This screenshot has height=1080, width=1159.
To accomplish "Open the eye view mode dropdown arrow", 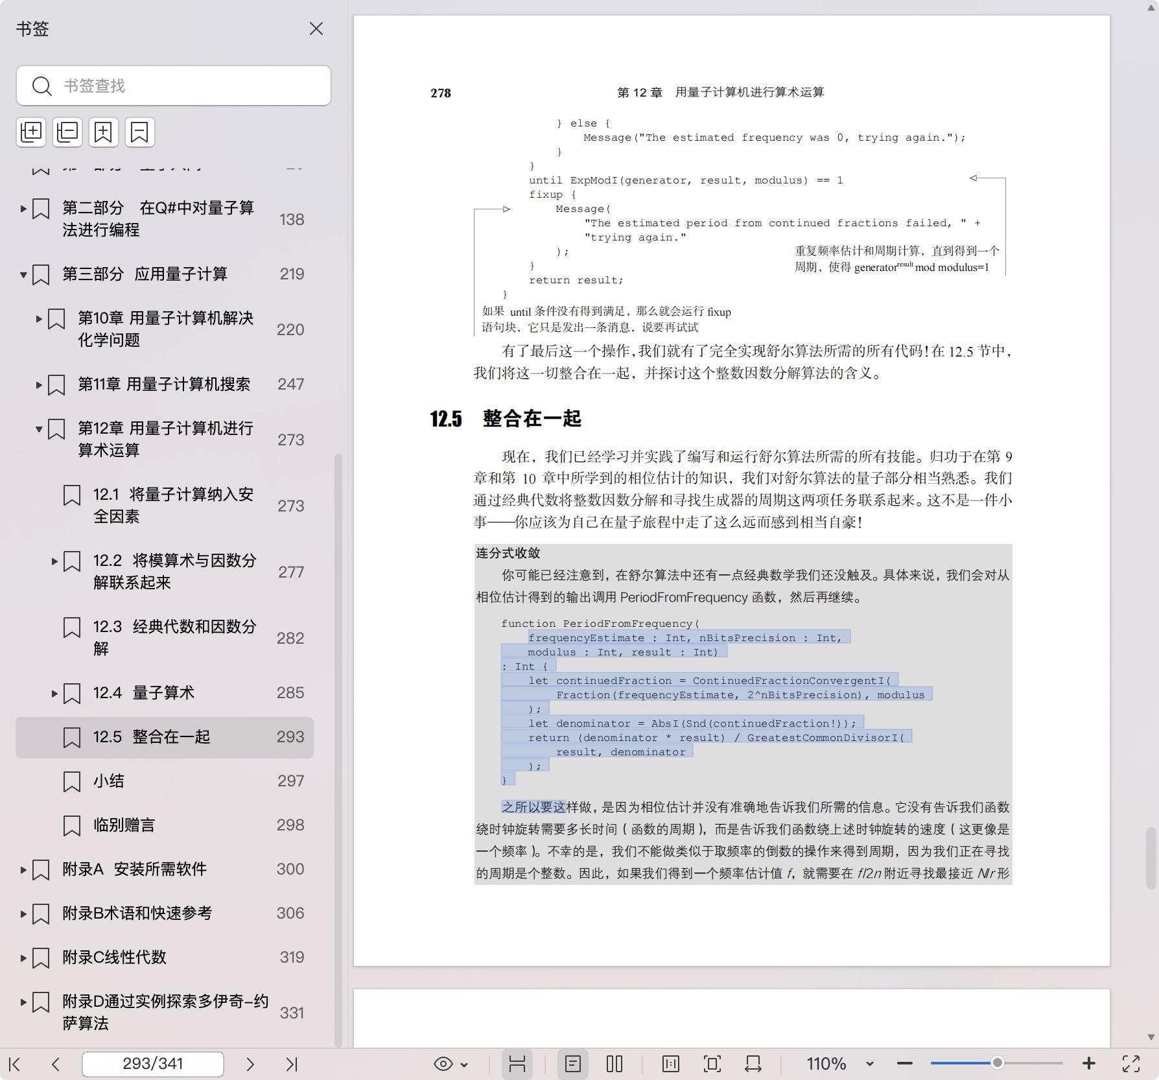I will tap(464, 1064).
